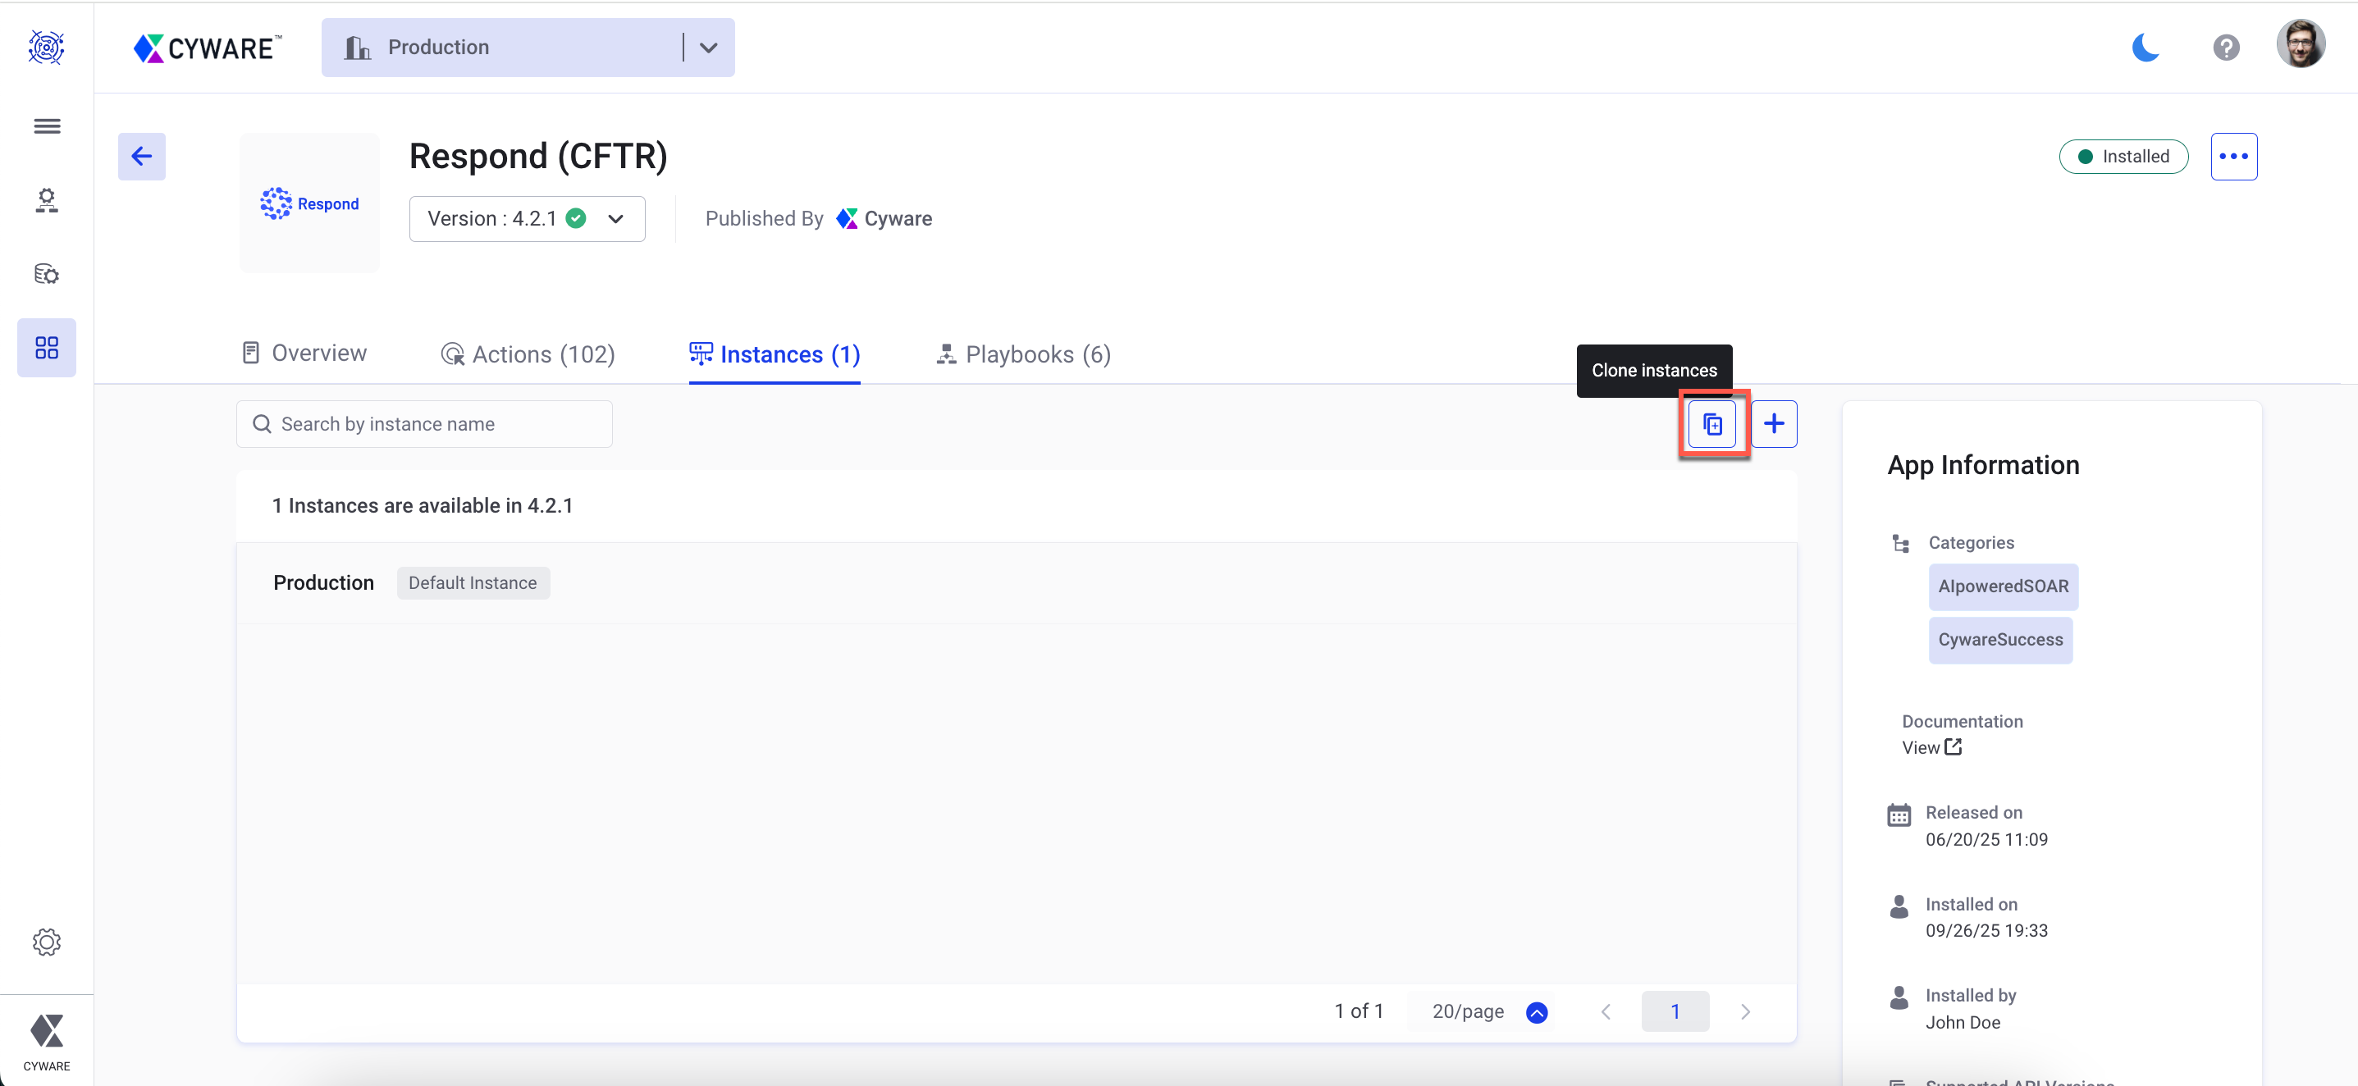Open the three-dots more options menu
This screenshot has width=2358, height=1086.
tap(2232, 157)
